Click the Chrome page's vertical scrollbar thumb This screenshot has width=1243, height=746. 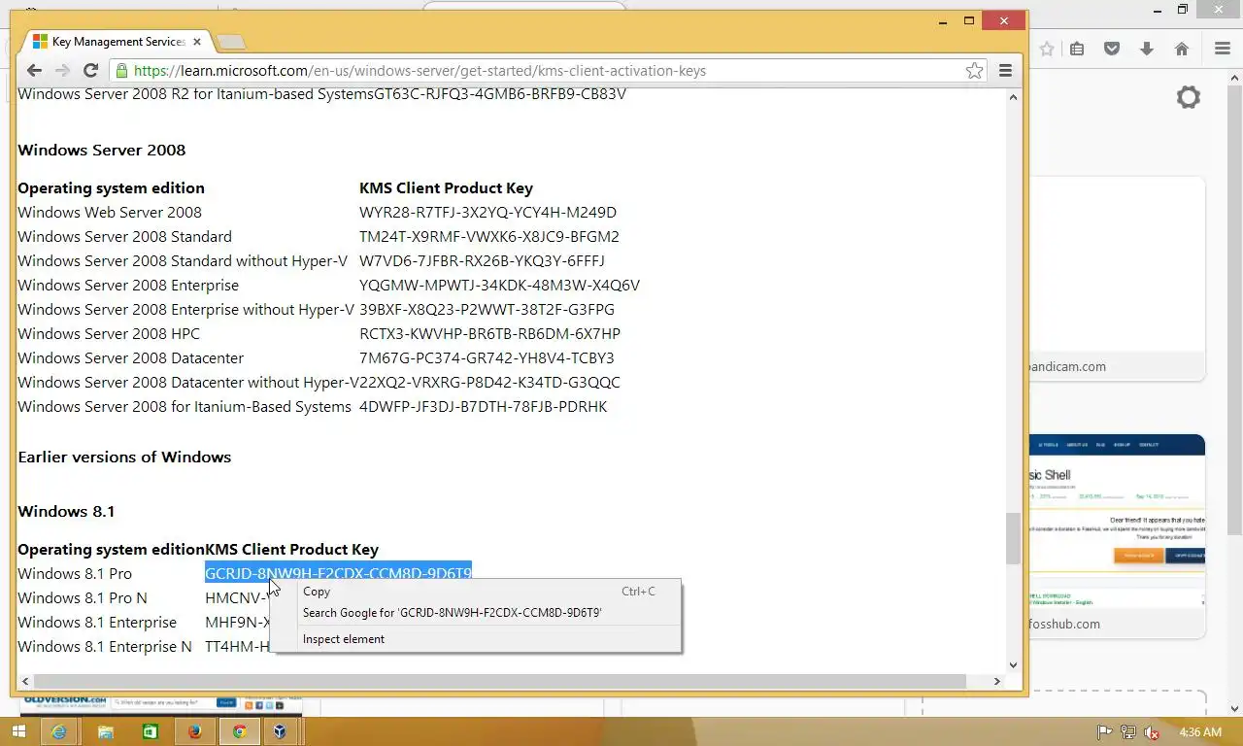click(1014, 538)
